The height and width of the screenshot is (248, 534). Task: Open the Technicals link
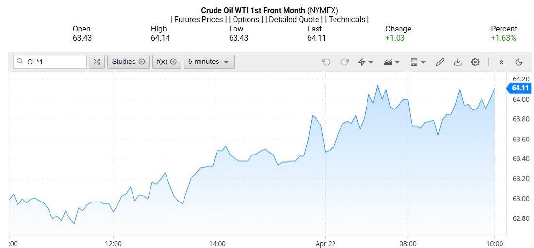click(x=347, y=20)
